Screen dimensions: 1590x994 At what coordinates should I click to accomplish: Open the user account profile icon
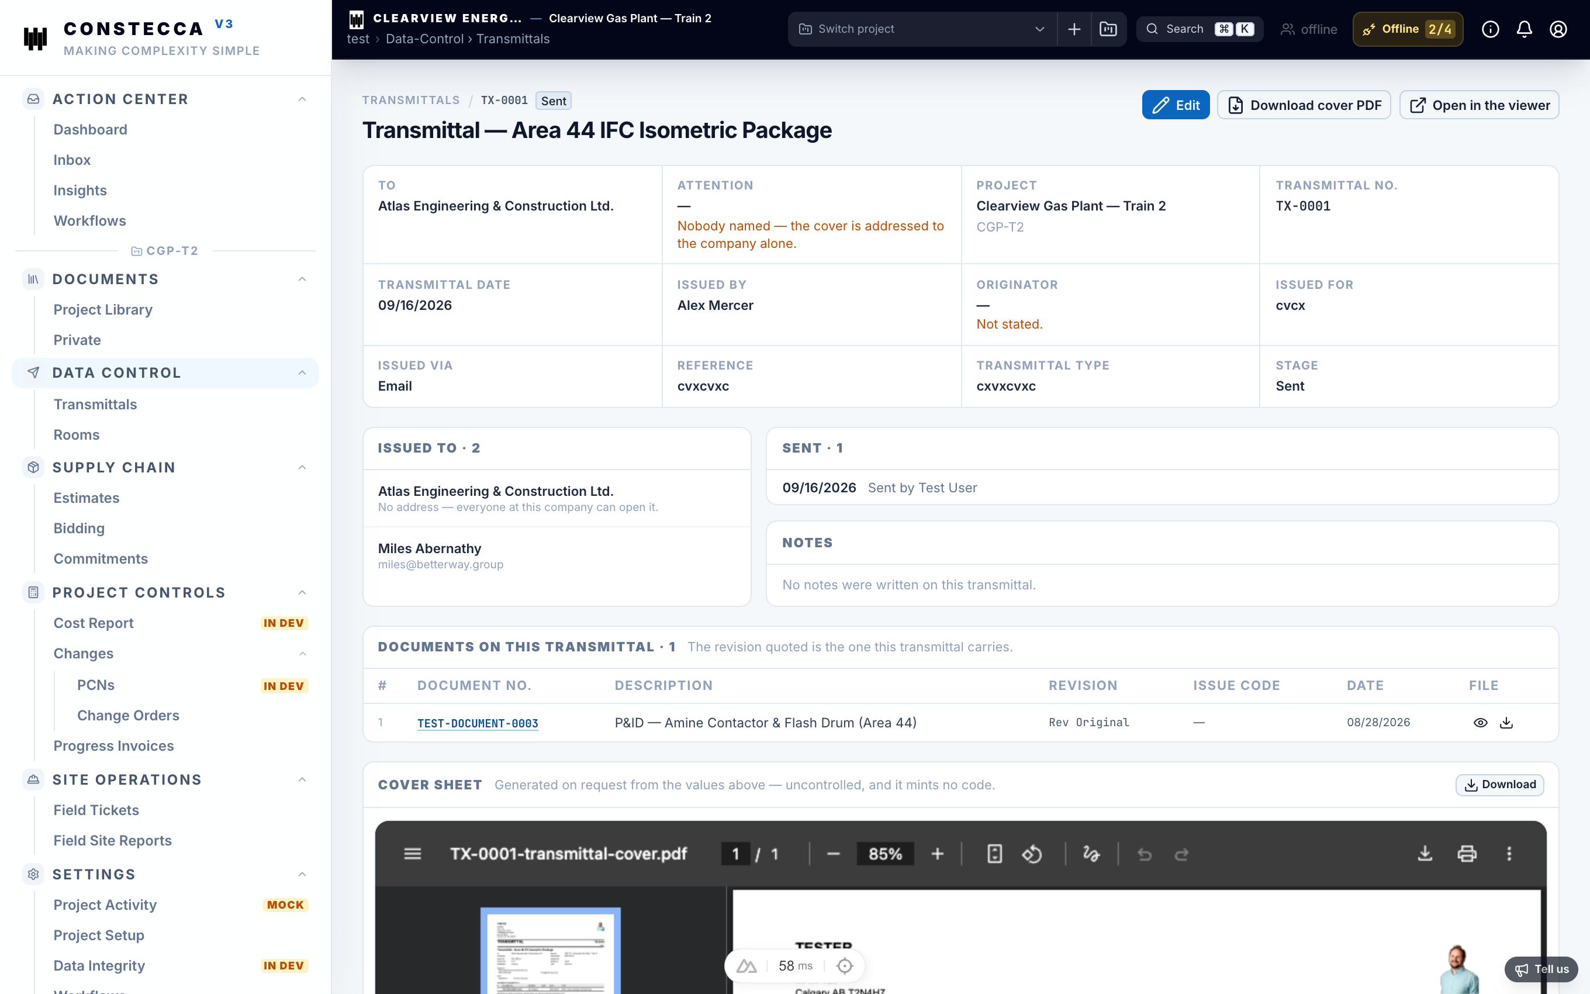[x=1558, y=29]
